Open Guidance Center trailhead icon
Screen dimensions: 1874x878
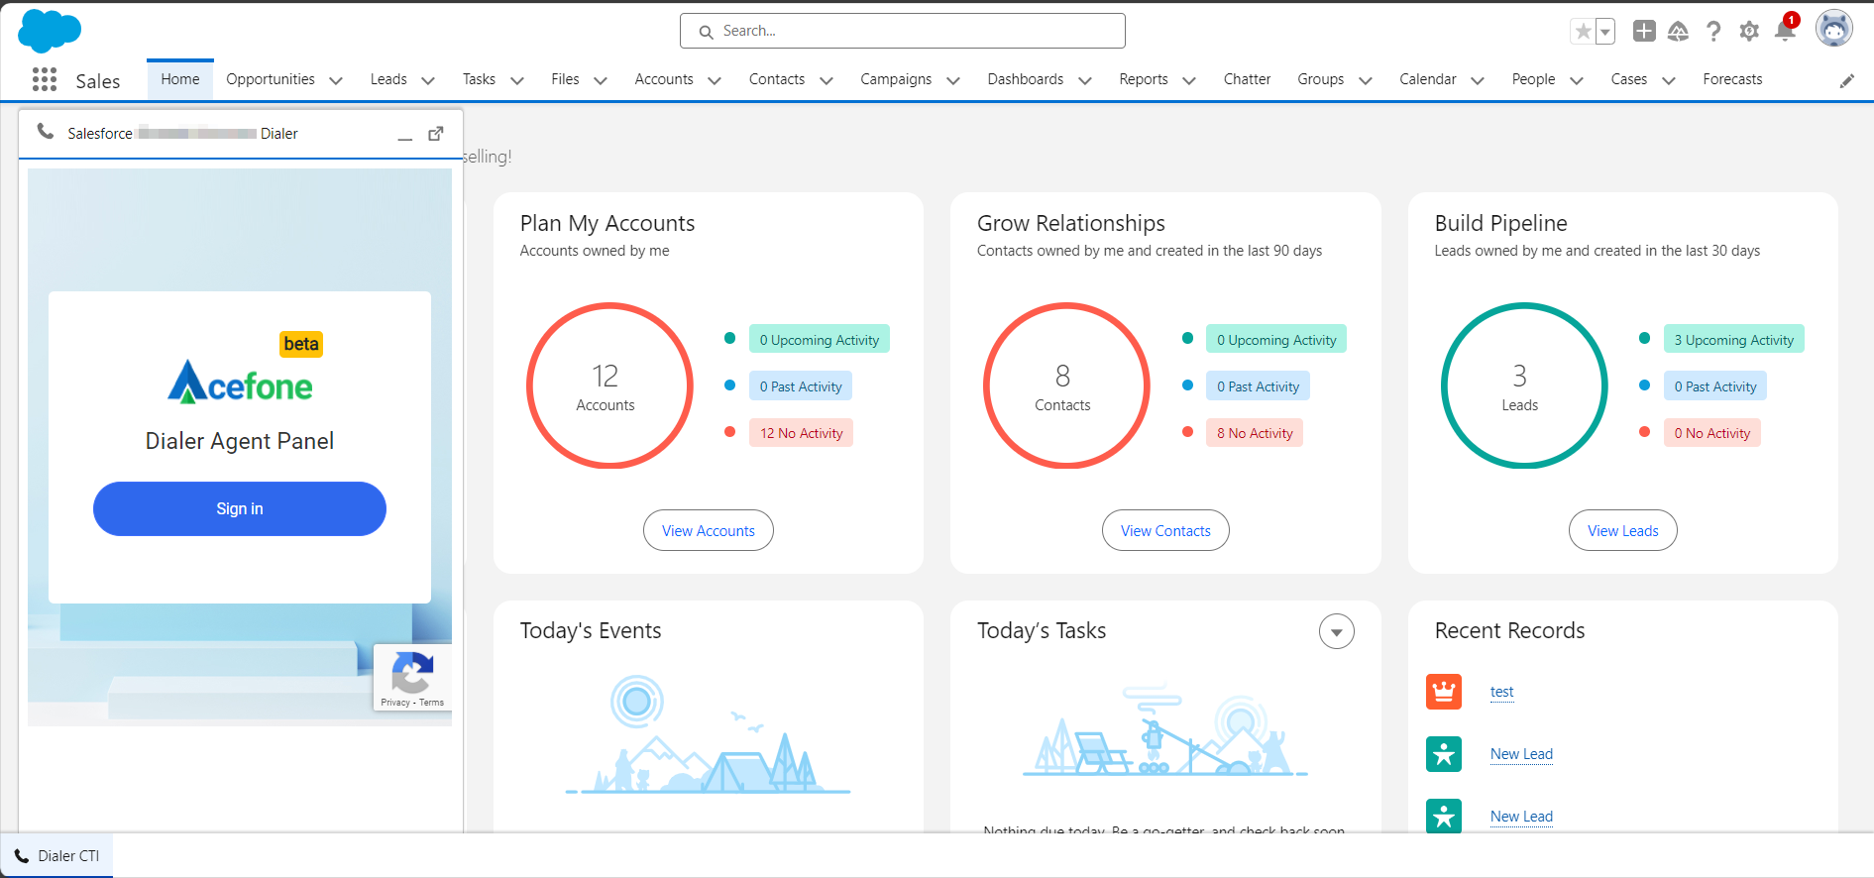(1678, 32)
